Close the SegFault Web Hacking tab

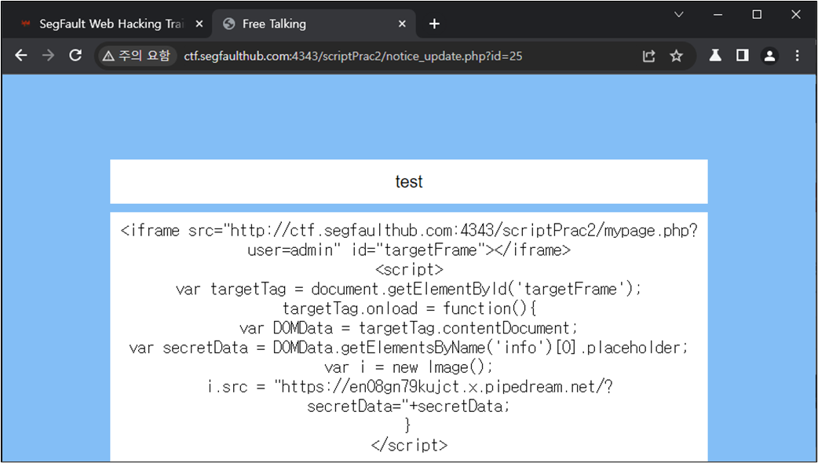pyautogui.click(x=199, y=24)
